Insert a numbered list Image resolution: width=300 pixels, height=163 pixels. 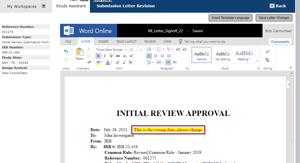159,49
